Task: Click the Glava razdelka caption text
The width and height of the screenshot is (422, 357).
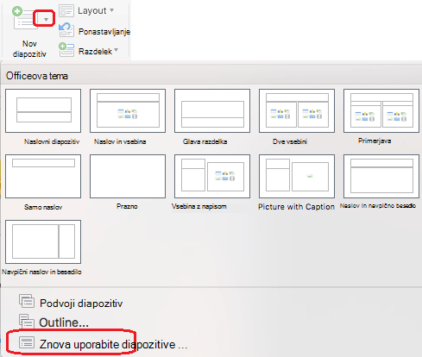Action: pyautogui.click(x=205, y=141)
